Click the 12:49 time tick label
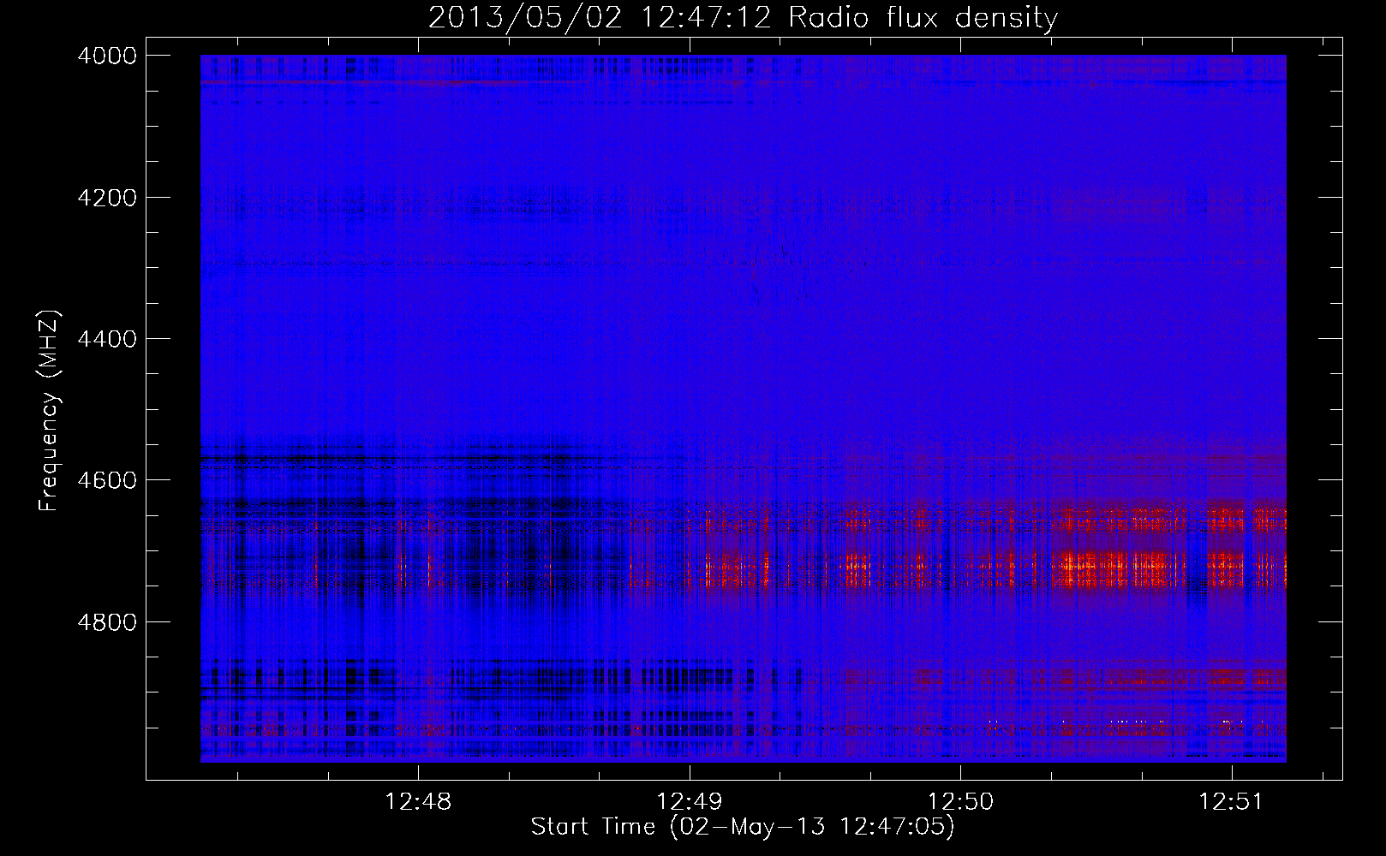The height and width of the screenshot is (856, 1386). coord(690,801)
